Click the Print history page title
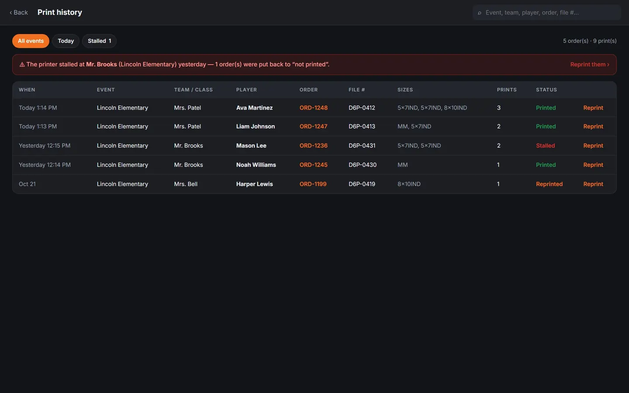 (x=60, y=13)
